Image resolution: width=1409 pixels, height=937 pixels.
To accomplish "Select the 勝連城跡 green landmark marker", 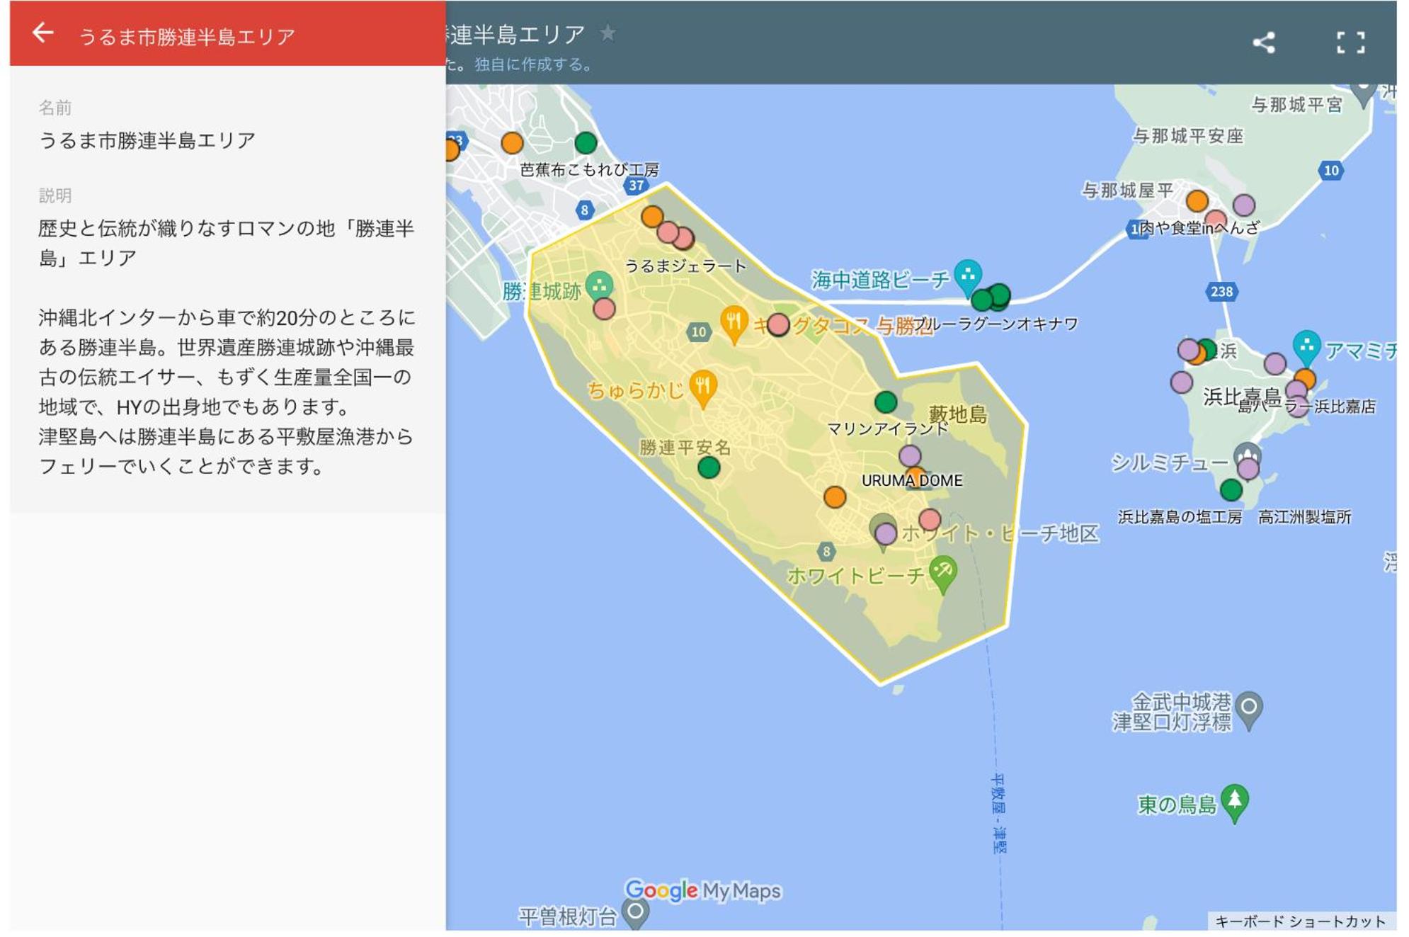I will [599, 285].
